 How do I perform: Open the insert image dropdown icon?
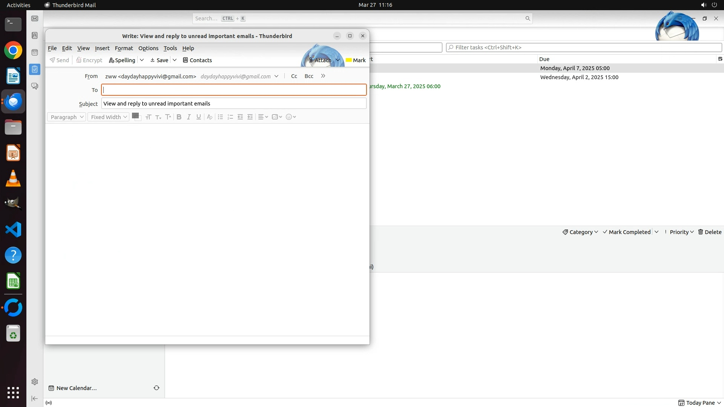coord(277,117)
